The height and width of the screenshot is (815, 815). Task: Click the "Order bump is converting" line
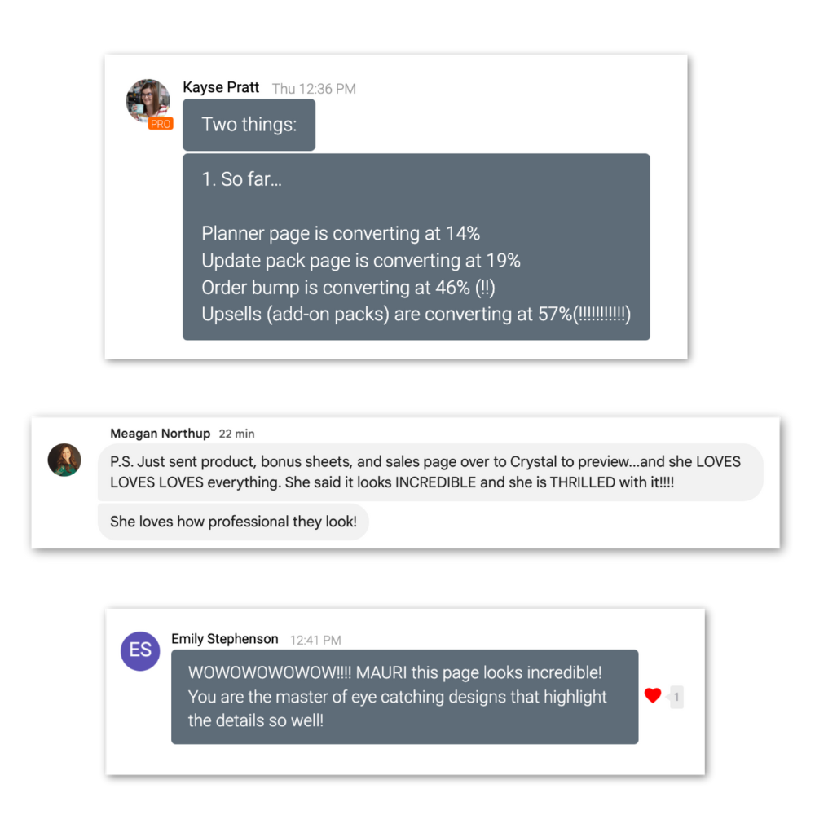coord(348,288)
